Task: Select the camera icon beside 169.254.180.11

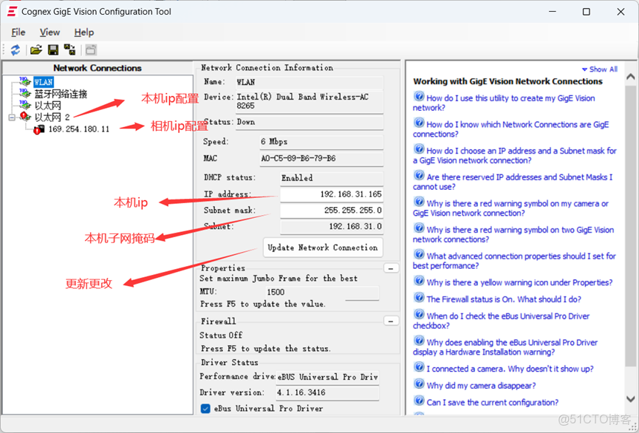Action: tap(41, 129)
